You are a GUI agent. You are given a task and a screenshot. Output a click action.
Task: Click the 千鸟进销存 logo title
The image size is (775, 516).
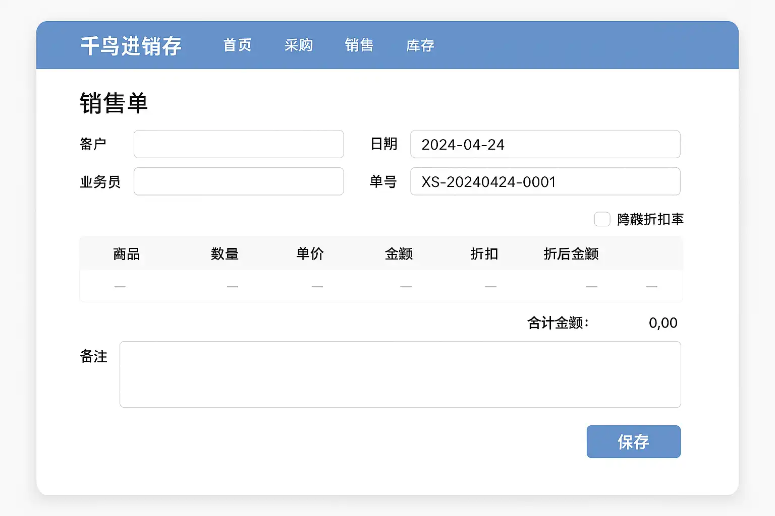pos(131,46)
